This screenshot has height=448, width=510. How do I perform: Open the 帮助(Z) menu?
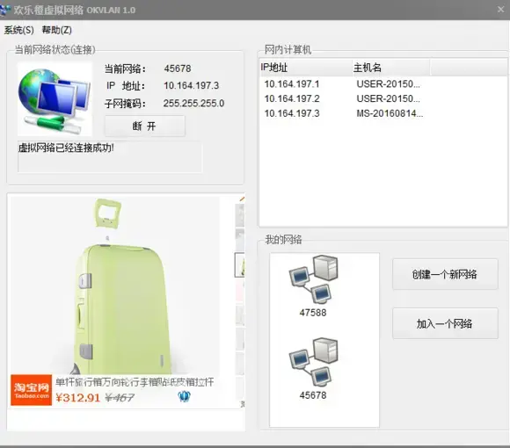tap(57, 30)
